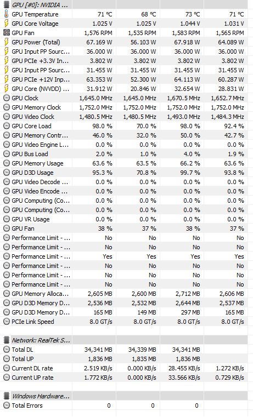This screenshot has width=253, height=417.
Task: Click the fan icon next to GPU Fan RPM
Action: click(x=6, y=33)
